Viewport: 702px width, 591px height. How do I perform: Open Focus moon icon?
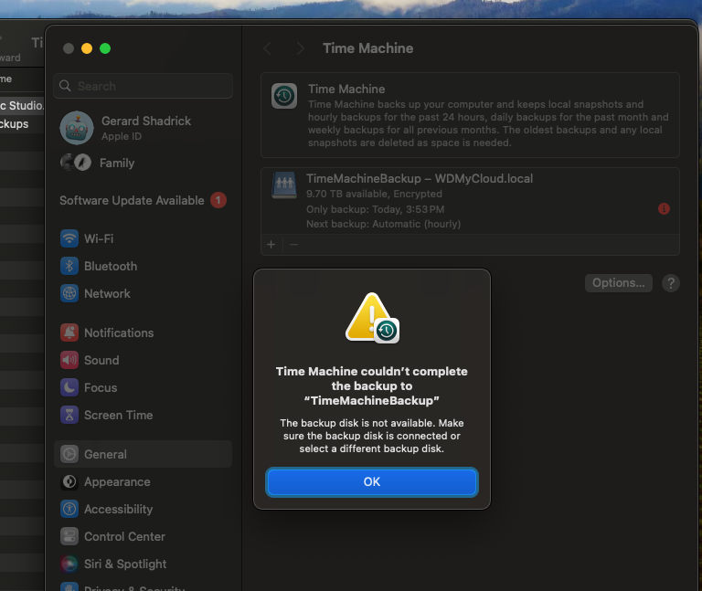[x=69, y=387]
